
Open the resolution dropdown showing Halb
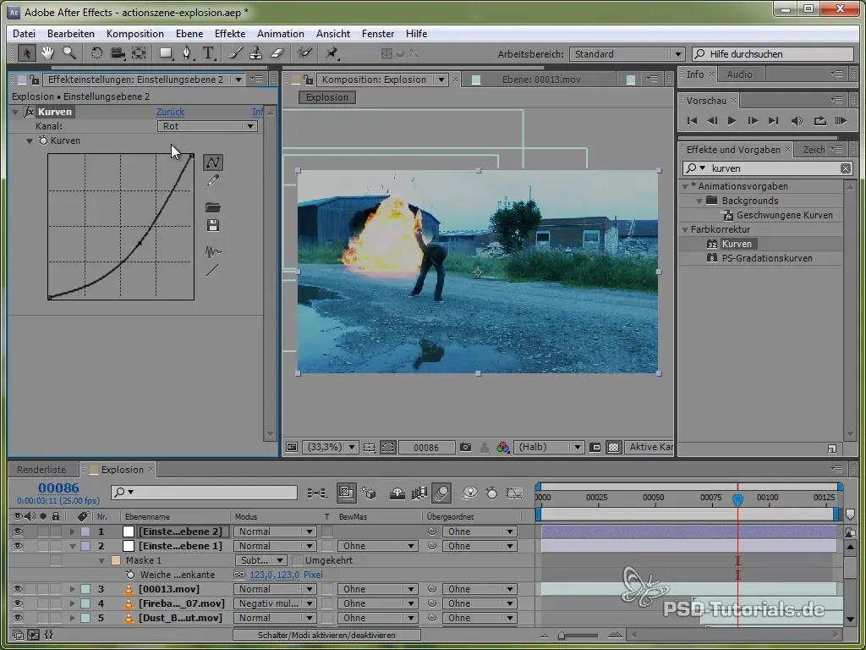(548, 447)
